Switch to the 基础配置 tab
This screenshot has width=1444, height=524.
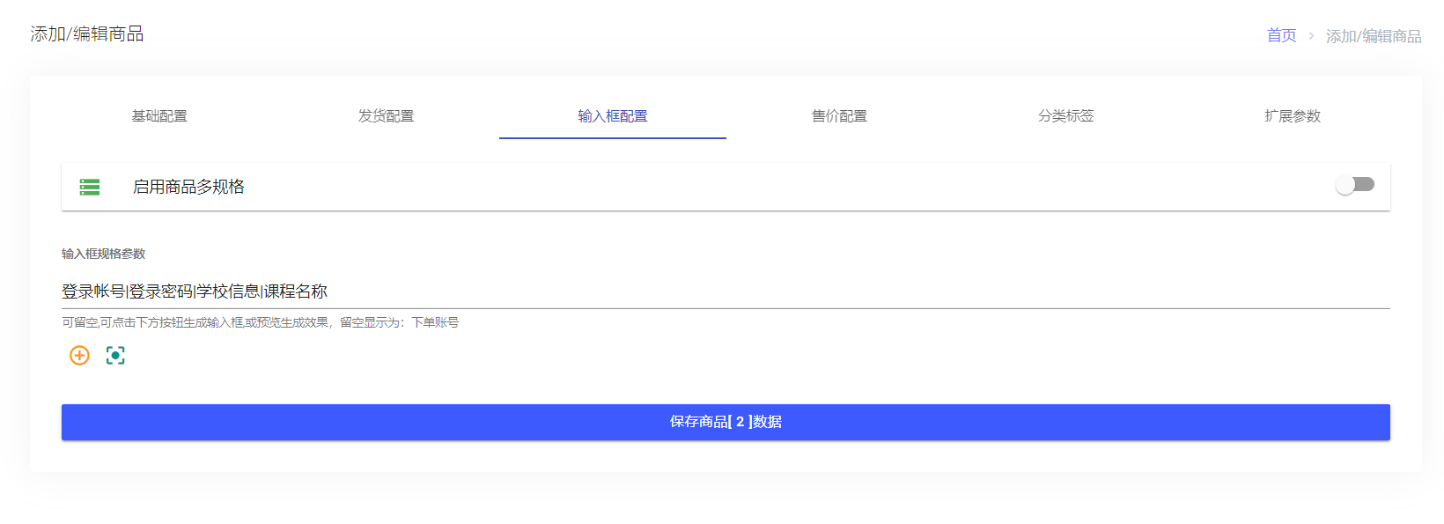click(x=159, y=116)
